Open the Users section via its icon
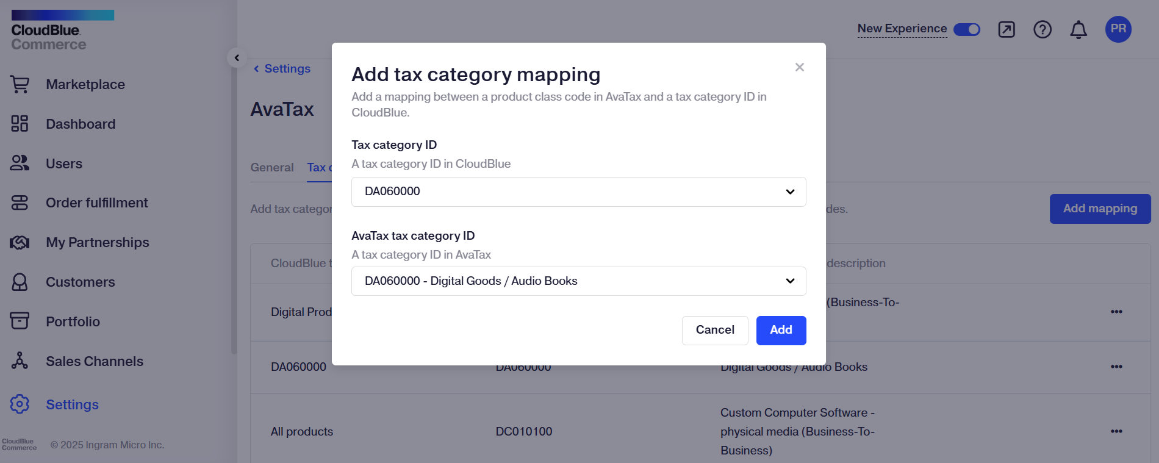 point(20,163)
